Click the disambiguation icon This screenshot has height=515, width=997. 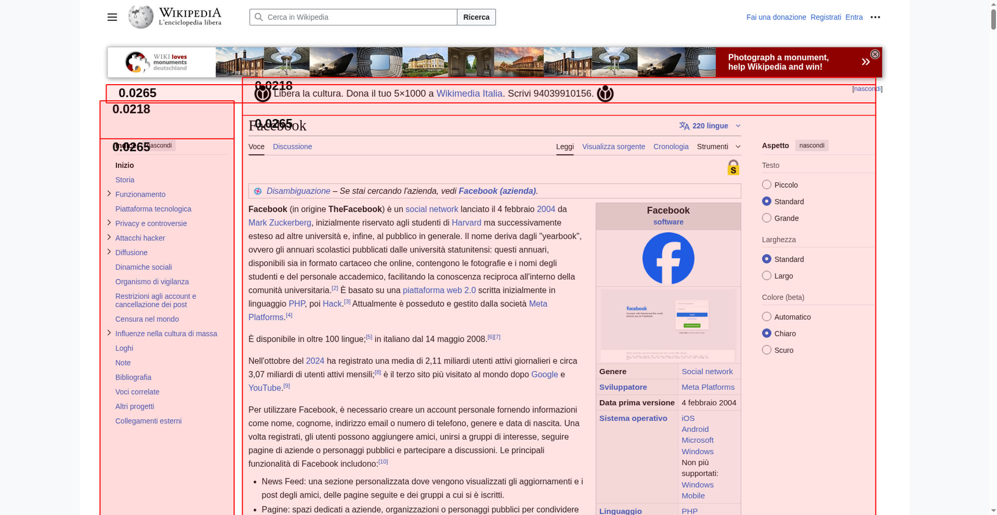tap(258, 191)
